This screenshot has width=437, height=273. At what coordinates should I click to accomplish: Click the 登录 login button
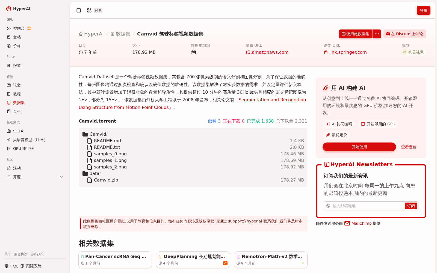click(423, 10)
